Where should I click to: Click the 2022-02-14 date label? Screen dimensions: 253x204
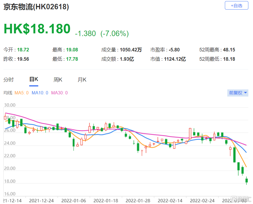170,201
